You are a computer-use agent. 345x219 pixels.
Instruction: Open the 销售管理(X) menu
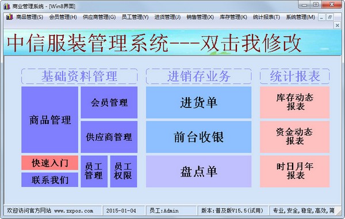tap(200, 17)
